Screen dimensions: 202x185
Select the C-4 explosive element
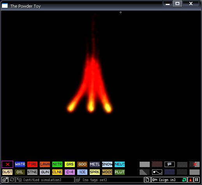70,172
